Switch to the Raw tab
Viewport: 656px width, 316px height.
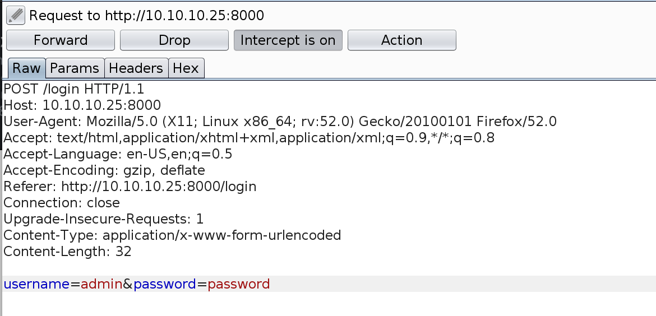[x=26, y=68]
